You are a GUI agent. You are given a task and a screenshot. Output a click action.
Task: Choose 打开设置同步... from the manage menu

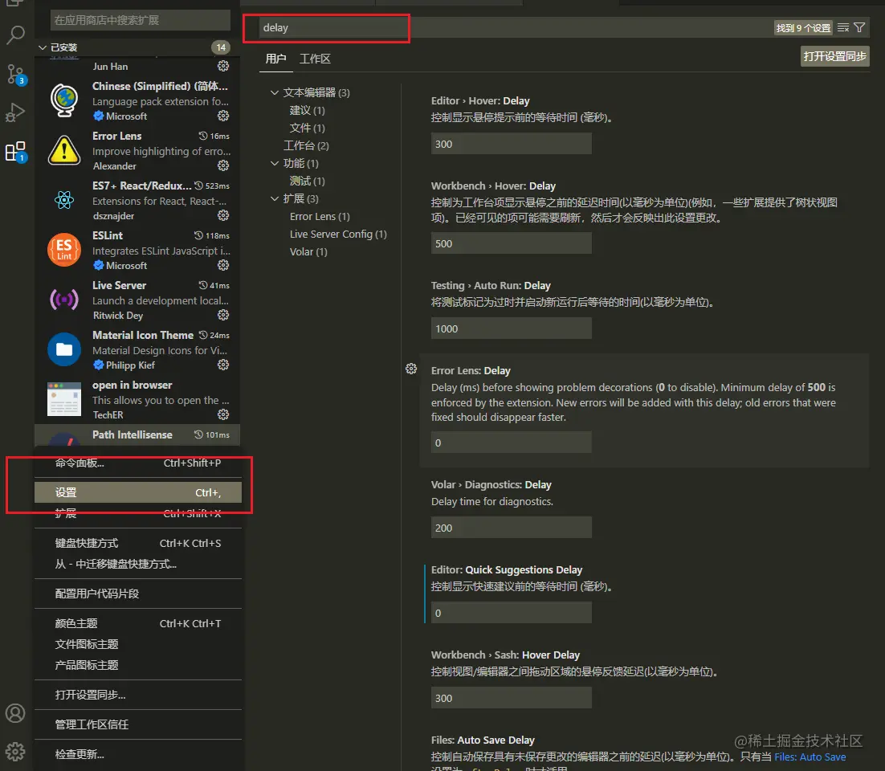137,696
